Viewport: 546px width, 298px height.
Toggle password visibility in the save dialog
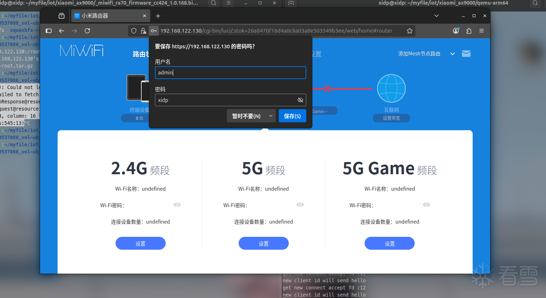[301, 100]
